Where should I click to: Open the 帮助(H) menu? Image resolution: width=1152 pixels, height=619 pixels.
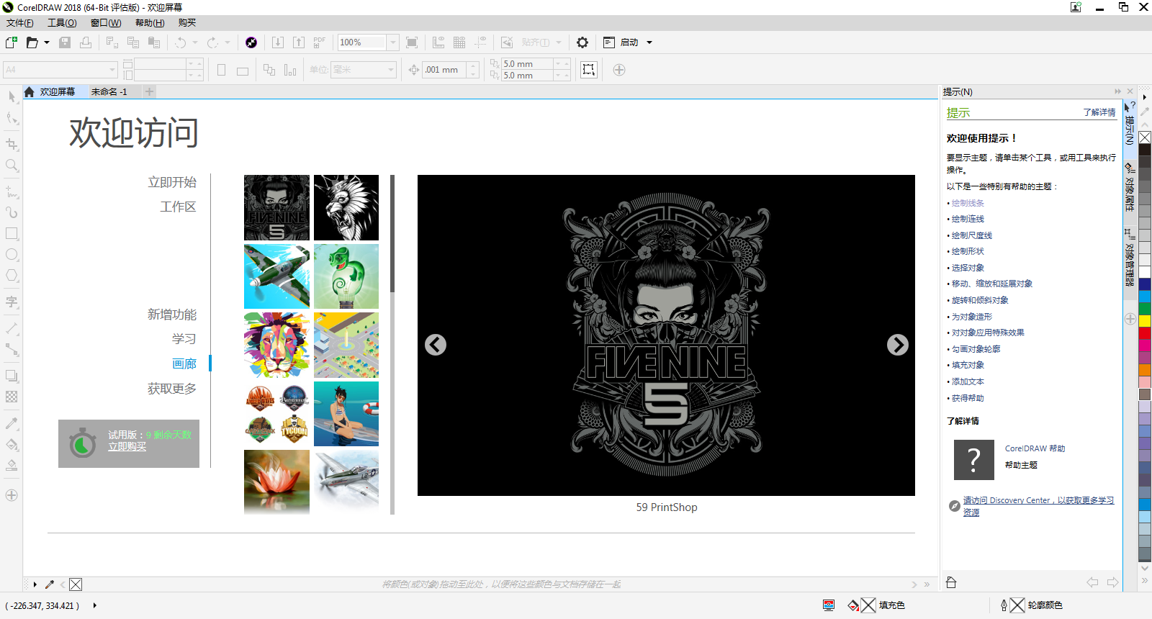[x=150, y=23]
